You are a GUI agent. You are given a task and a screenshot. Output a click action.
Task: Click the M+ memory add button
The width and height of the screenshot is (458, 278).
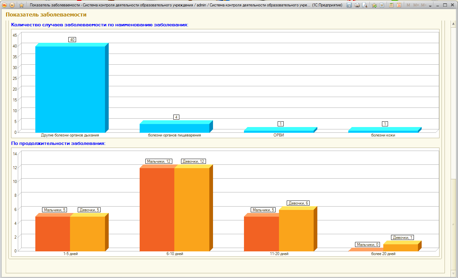click(x=416, y=5)
